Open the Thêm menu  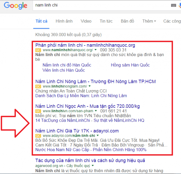click(x=149, y=21)
